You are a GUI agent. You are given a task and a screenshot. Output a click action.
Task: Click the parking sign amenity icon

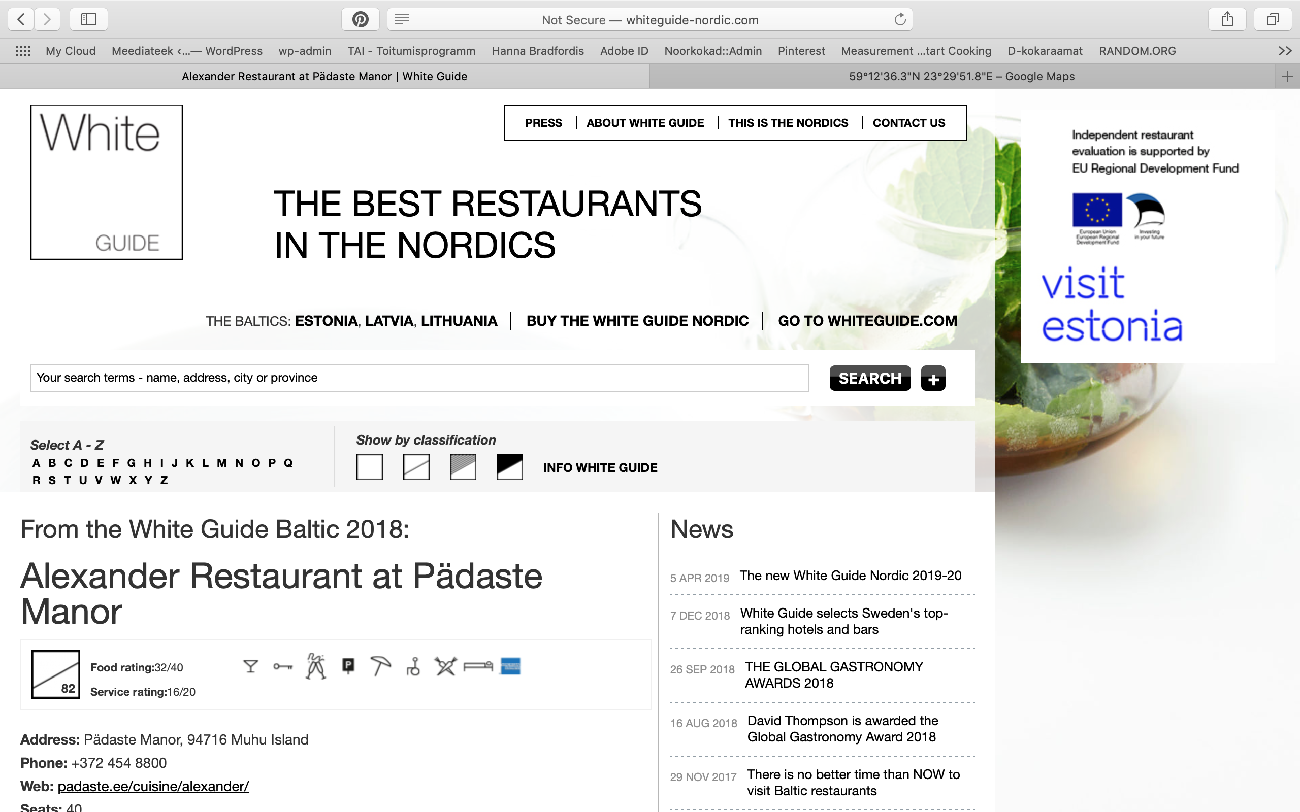(348, 666)
